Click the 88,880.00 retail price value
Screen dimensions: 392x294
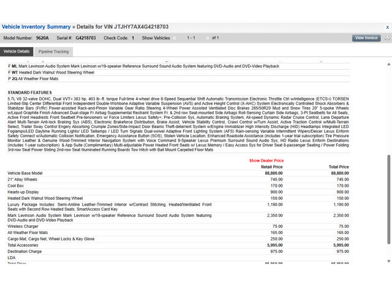click(x=274, y=173)
